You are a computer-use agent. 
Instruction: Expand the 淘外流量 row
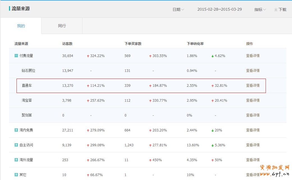coord(16,160)
